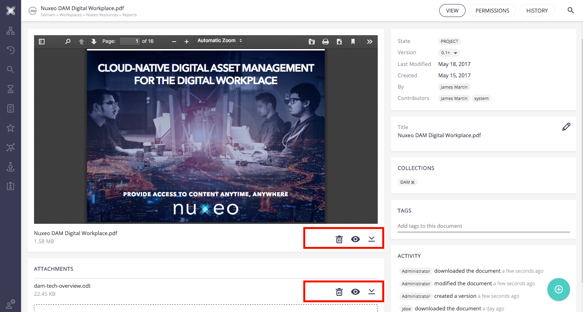Viewport: 583px width, 312px height.
Task: Open the version 0.1+ dropdown
Action: 449,53
